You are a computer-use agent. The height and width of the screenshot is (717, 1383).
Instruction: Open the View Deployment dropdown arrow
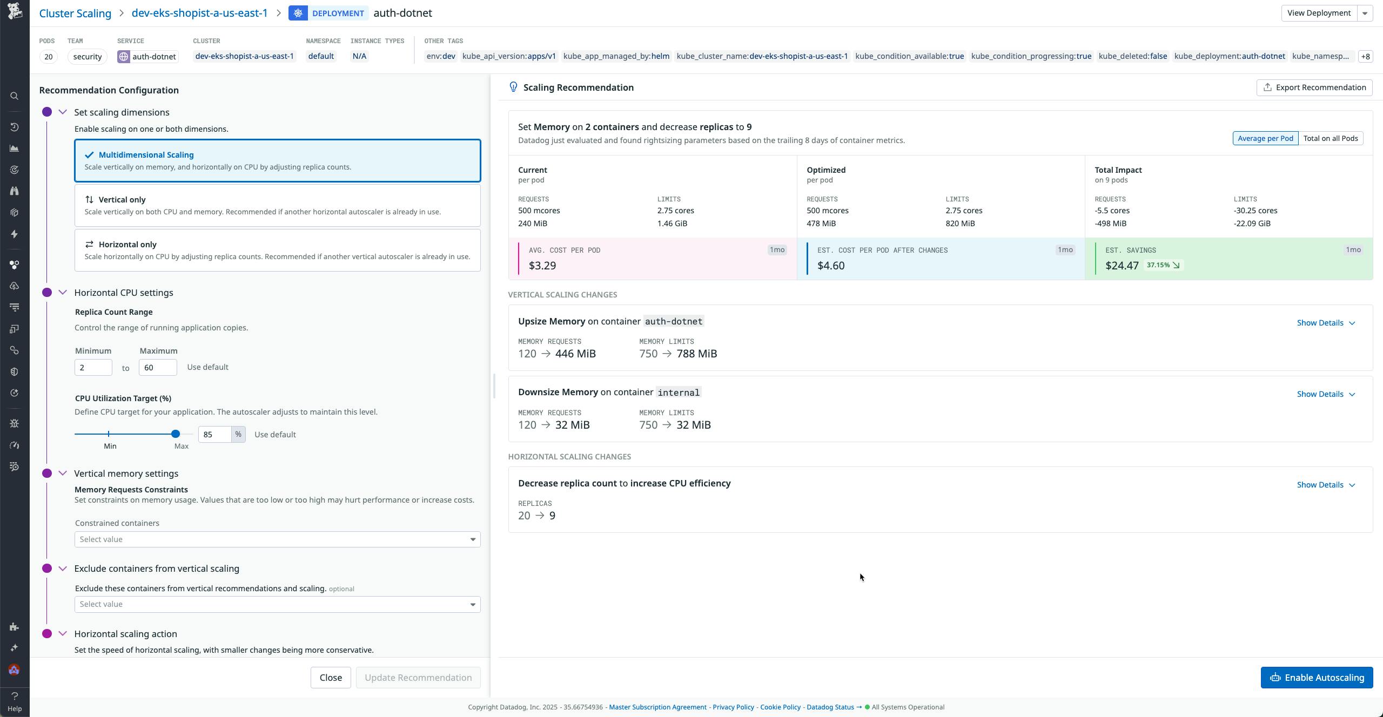pyautogui.click(x=1365, y=12)
